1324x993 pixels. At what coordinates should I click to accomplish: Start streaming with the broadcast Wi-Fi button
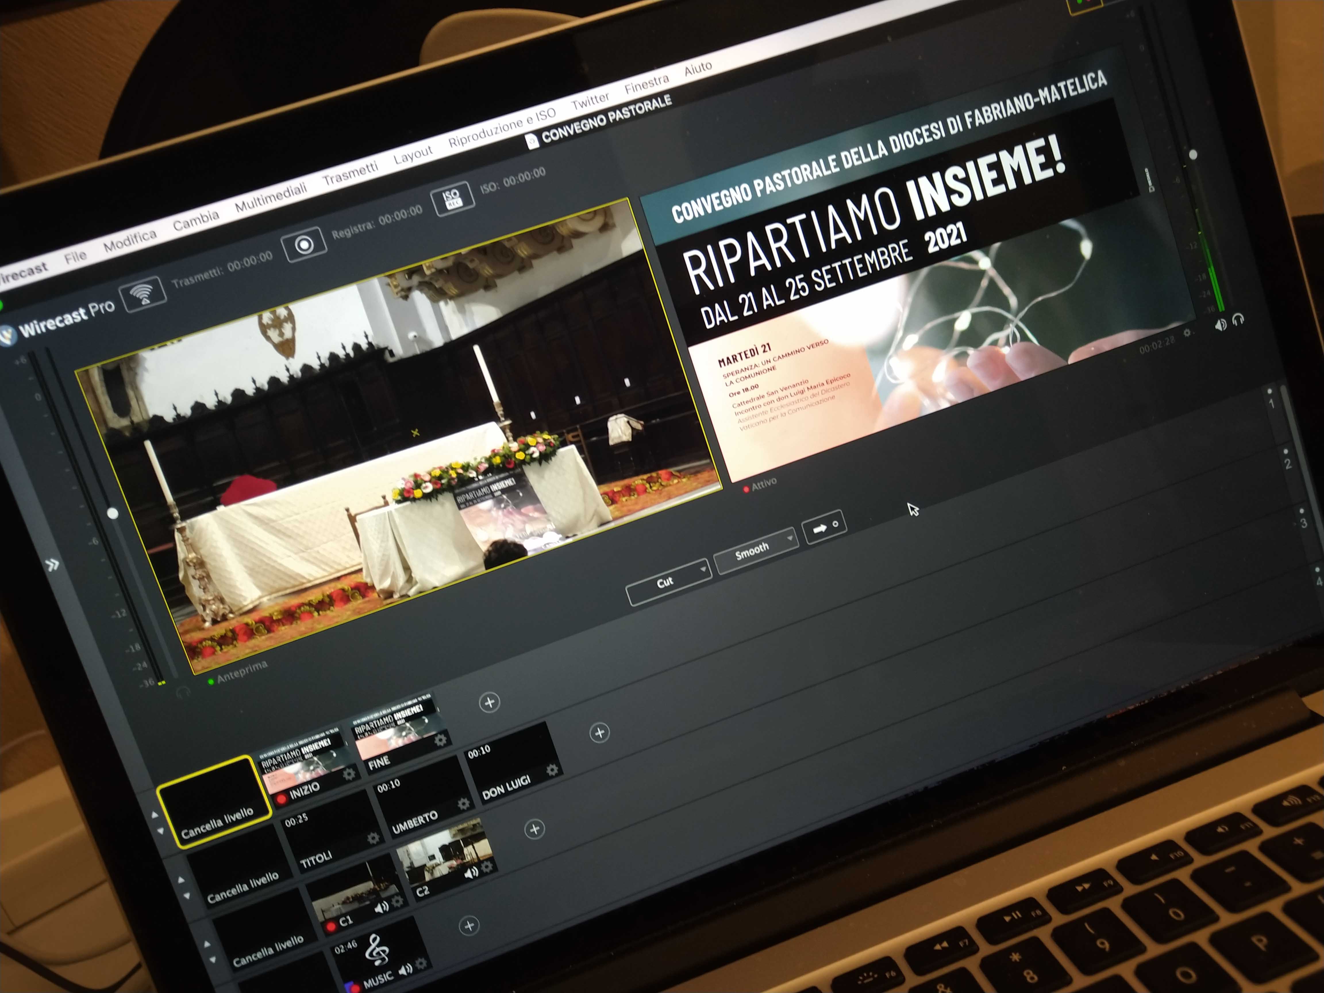pyautogui.click(x=143, y=294)
